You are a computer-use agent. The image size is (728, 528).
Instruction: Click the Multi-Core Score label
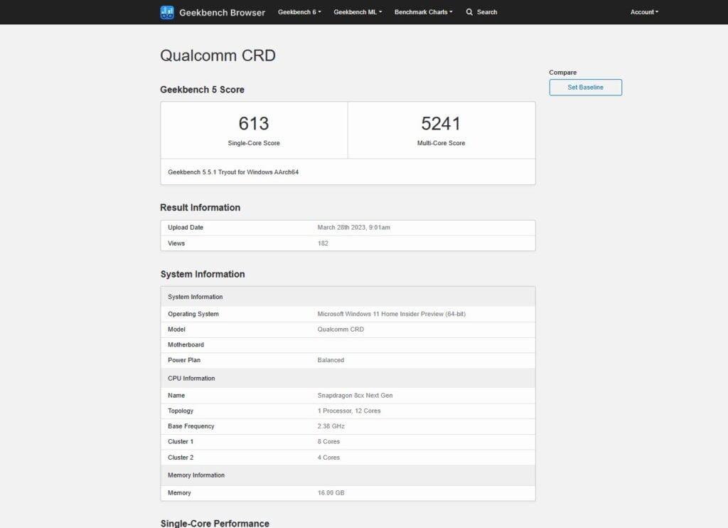coord(441,143)
